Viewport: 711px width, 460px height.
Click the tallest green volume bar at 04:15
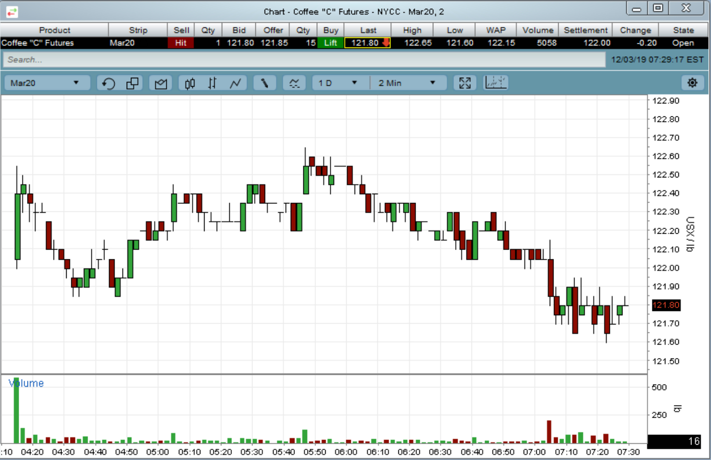(16, 410)
